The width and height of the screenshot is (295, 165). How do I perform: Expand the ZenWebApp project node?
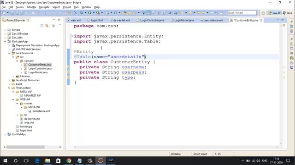coord(5,134)
